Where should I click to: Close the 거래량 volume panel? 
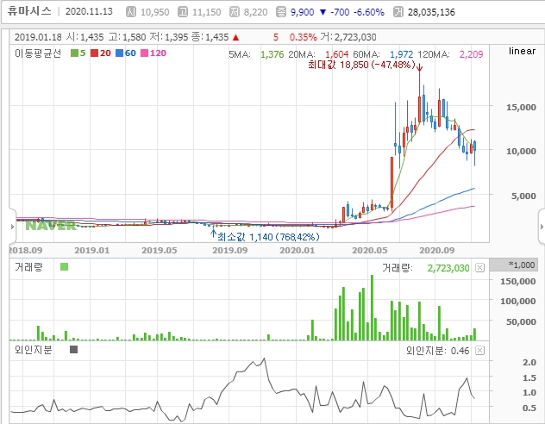click(x=479, y=268)
